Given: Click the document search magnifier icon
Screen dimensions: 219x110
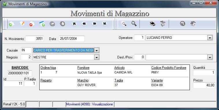Looking at the screenshot, I should [x=124, y=24].
